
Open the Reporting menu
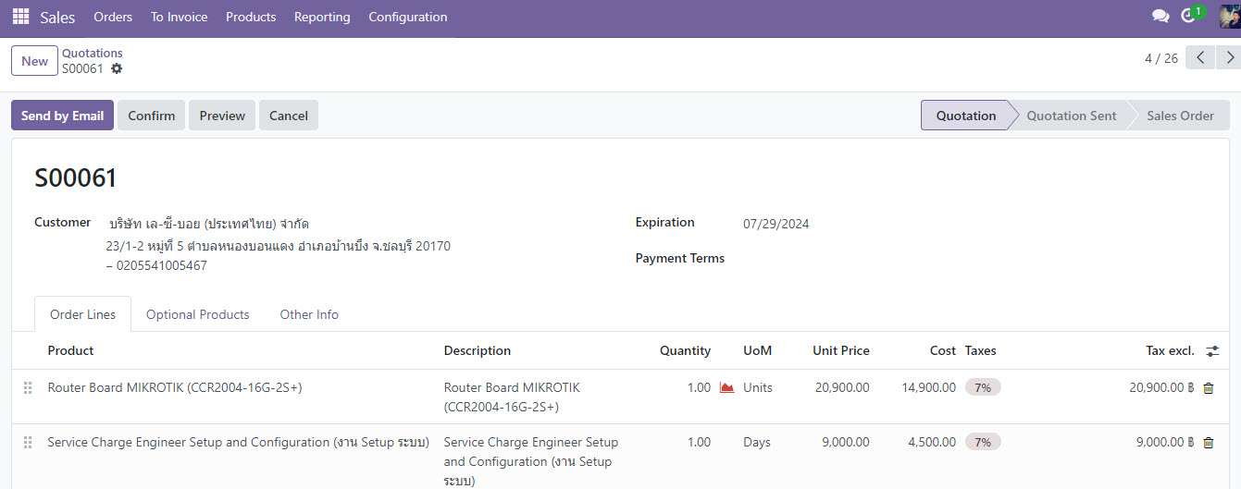click(x=322, y=17)
